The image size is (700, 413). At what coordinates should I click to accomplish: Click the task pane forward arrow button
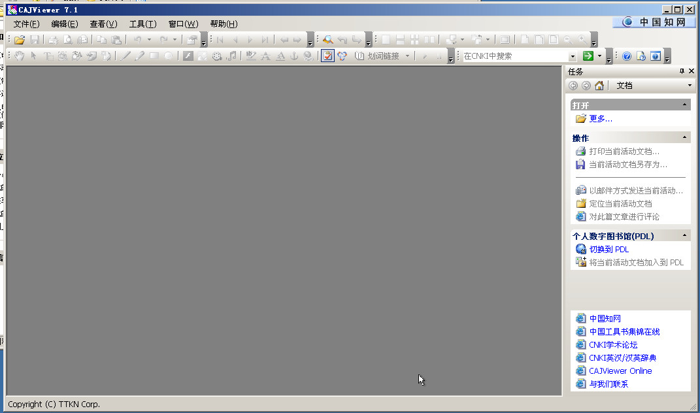586,85
